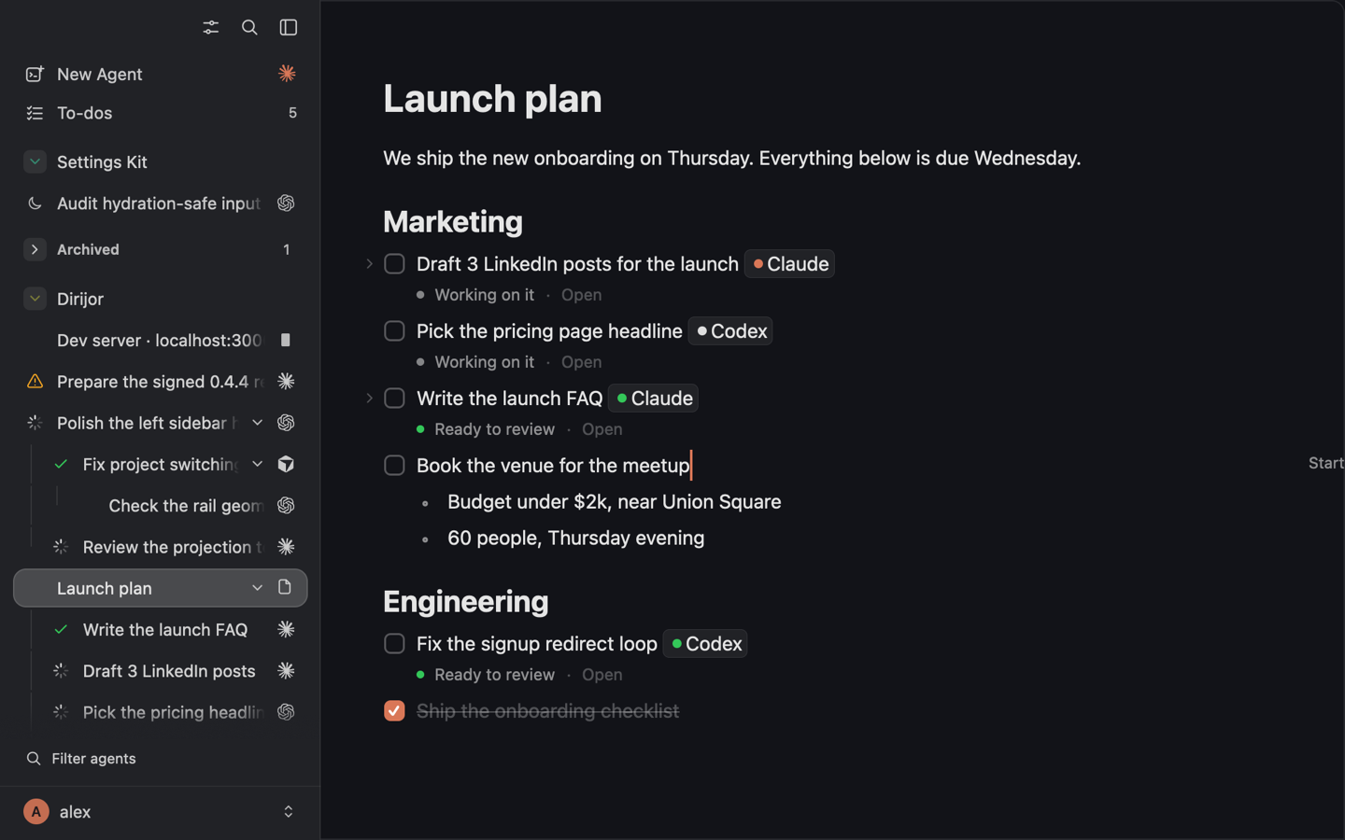The height and width of the screenshot is (840, 1345).
Task: Expand the Archived section
Action: point(35,249)
